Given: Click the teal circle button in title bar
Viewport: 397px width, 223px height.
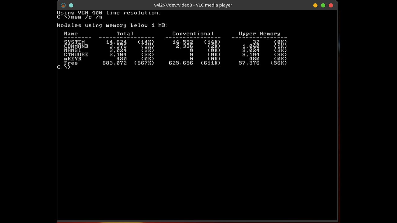Looking at the screenshot, I should pyautogui.click(x=71, y=5).
